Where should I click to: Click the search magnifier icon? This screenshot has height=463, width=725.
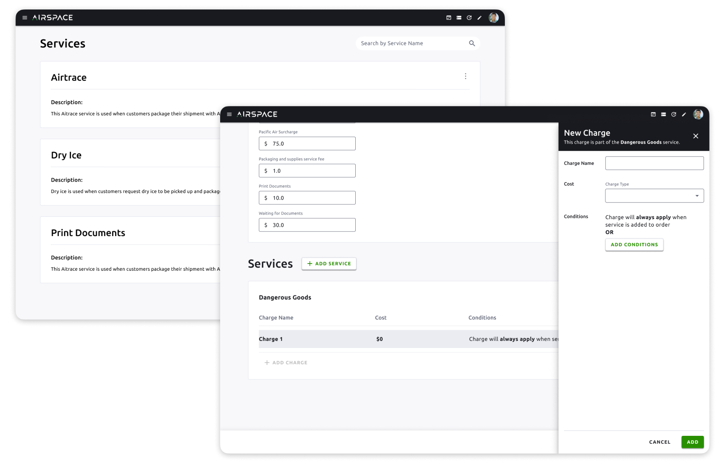click(x=472, y=43)
